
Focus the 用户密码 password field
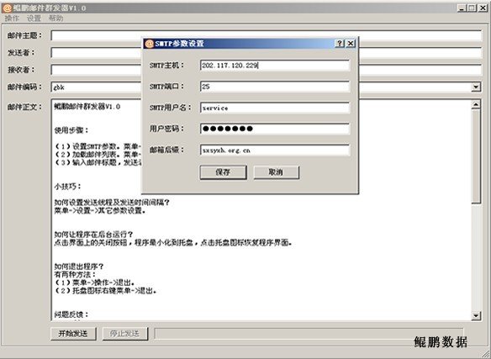pyautogui.click(x=275, y=129)
